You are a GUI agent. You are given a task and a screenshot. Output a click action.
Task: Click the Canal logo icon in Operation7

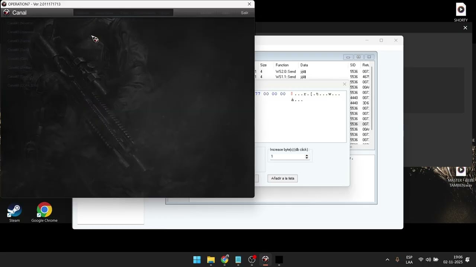[6, 13]
